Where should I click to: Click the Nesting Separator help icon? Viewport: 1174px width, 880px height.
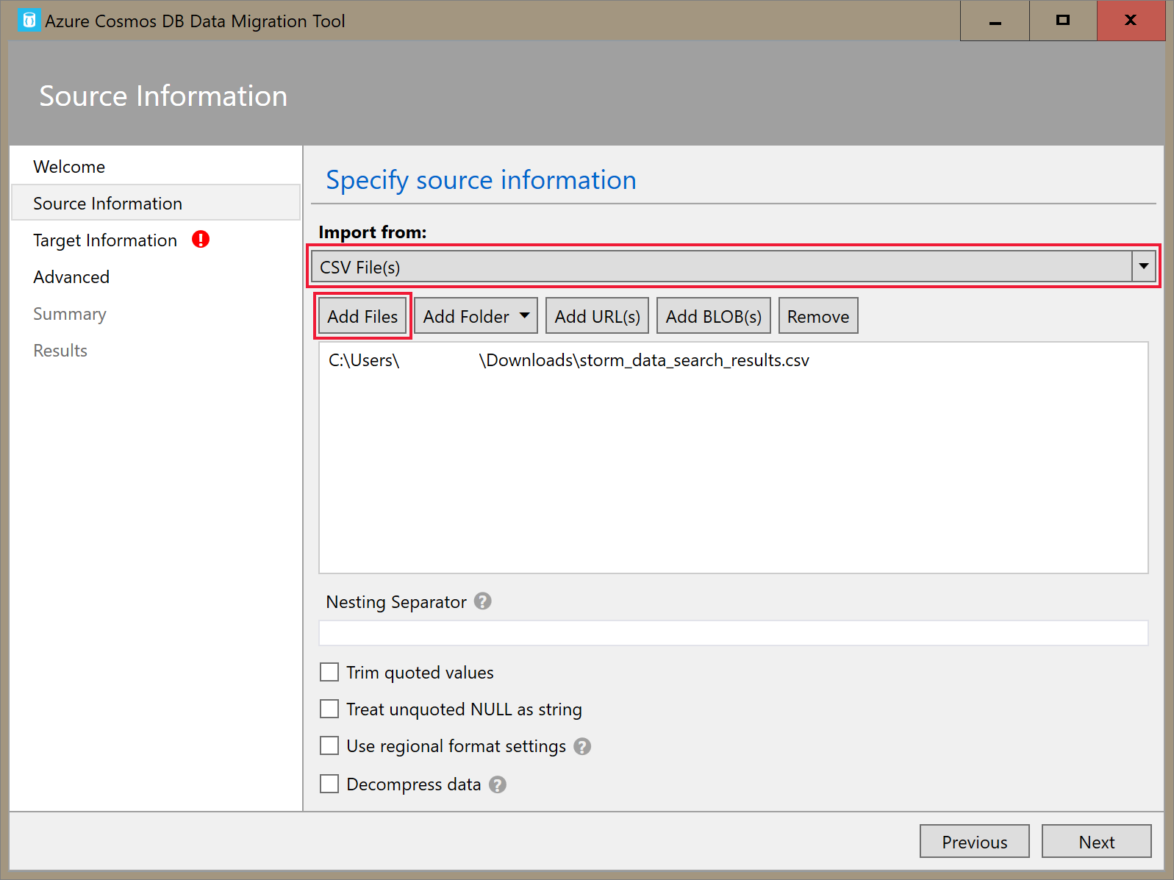(482, 601)
